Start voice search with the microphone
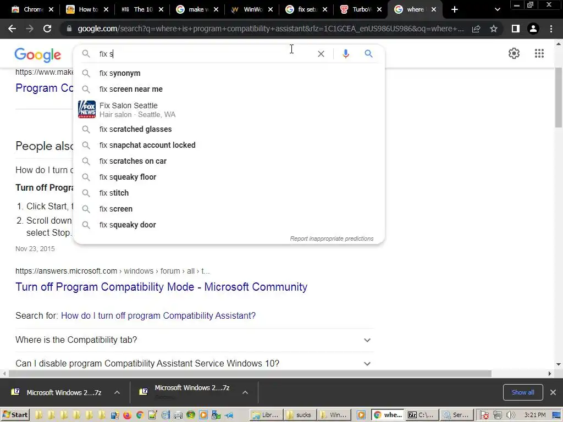563x422 pixels. click(346, 54)
